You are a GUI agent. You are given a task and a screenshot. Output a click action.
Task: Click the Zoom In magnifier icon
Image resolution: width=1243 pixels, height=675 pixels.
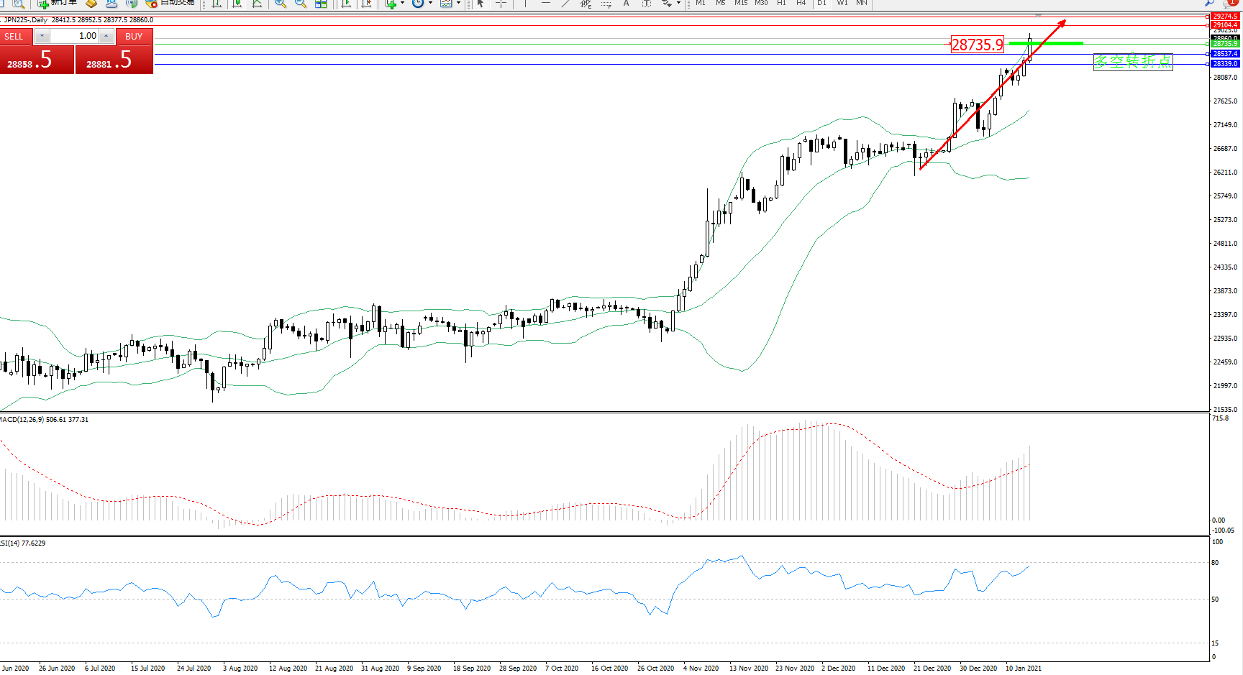tap(280, 4)
